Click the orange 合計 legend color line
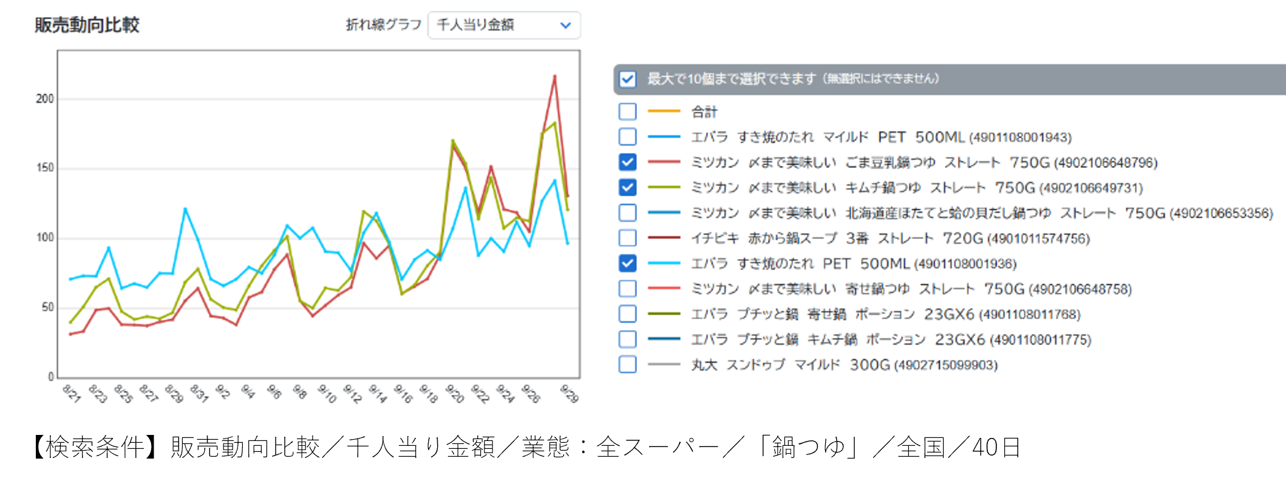The height and width of the screenshot is (478, 1286). [664, 112]
